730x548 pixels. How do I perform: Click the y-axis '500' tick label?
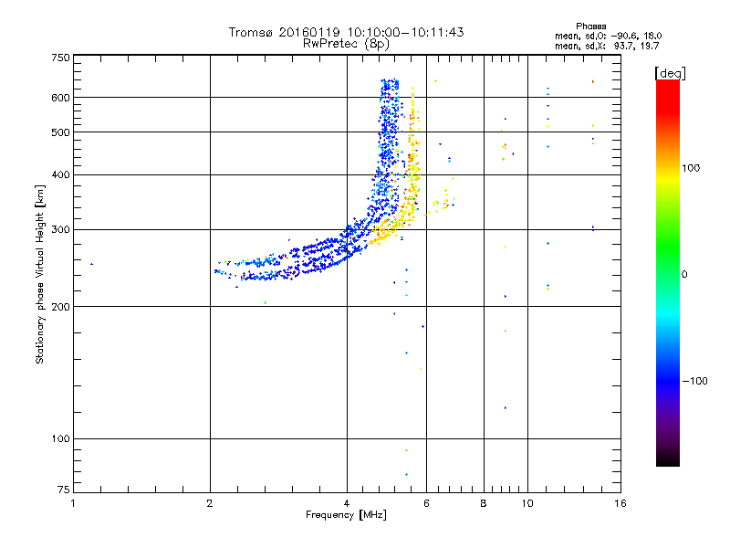point(60,132)
